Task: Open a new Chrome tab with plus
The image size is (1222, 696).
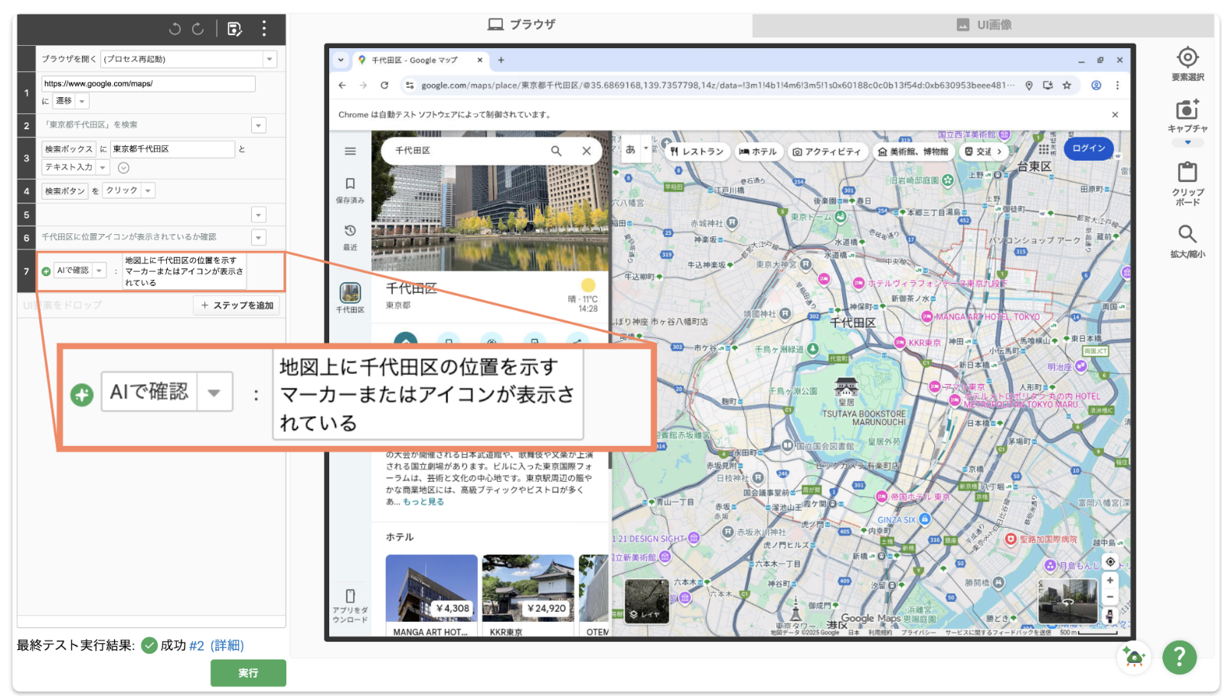Action: [502, 60]
